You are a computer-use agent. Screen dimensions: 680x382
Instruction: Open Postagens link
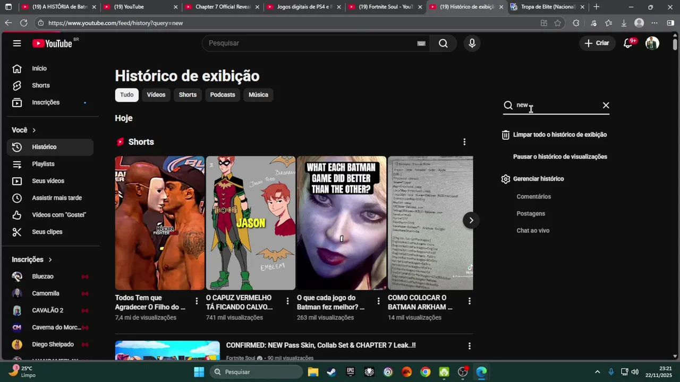click(531, 214)
